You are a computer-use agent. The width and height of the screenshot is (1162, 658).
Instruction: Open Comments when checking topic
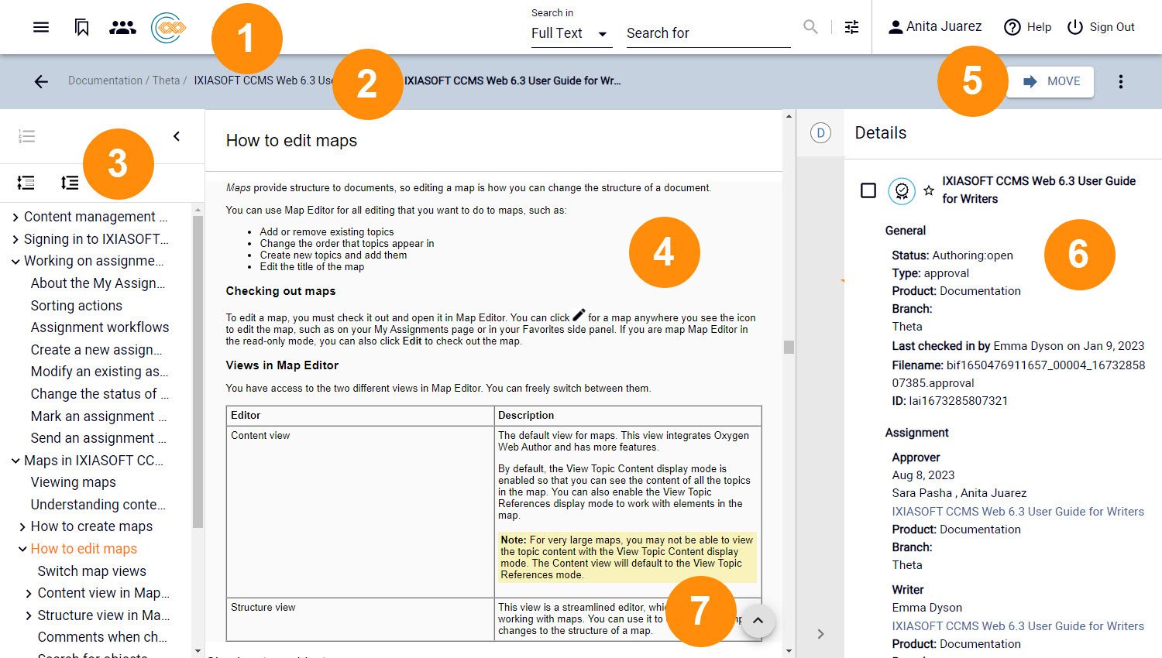(102, 637)
